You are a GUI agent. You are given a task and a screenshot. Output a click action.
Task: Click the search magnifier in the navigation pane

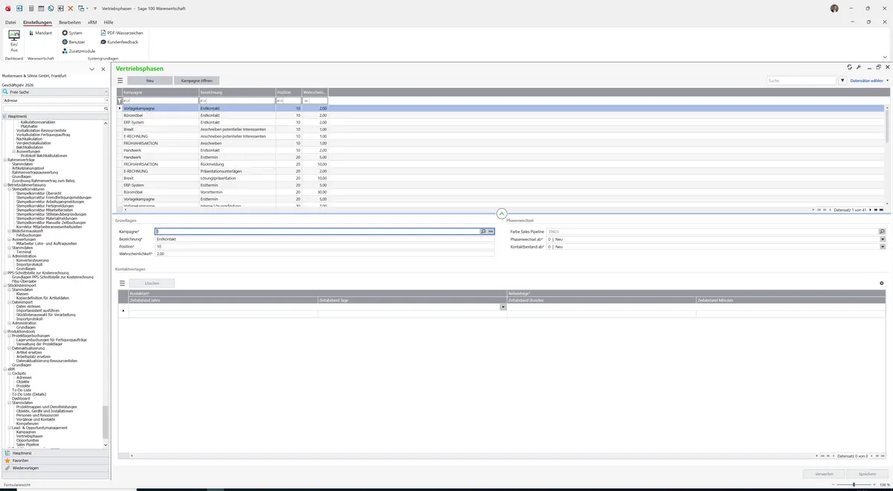tap(106, 109)
